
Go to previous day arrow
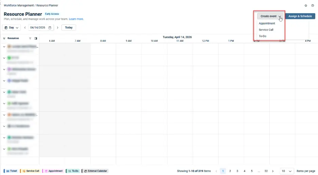coord(25,27)
